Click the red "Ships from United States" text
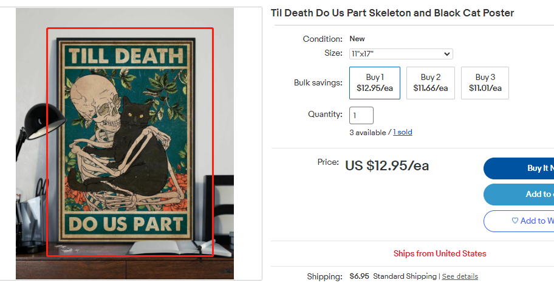 click(x=440, y=253)
